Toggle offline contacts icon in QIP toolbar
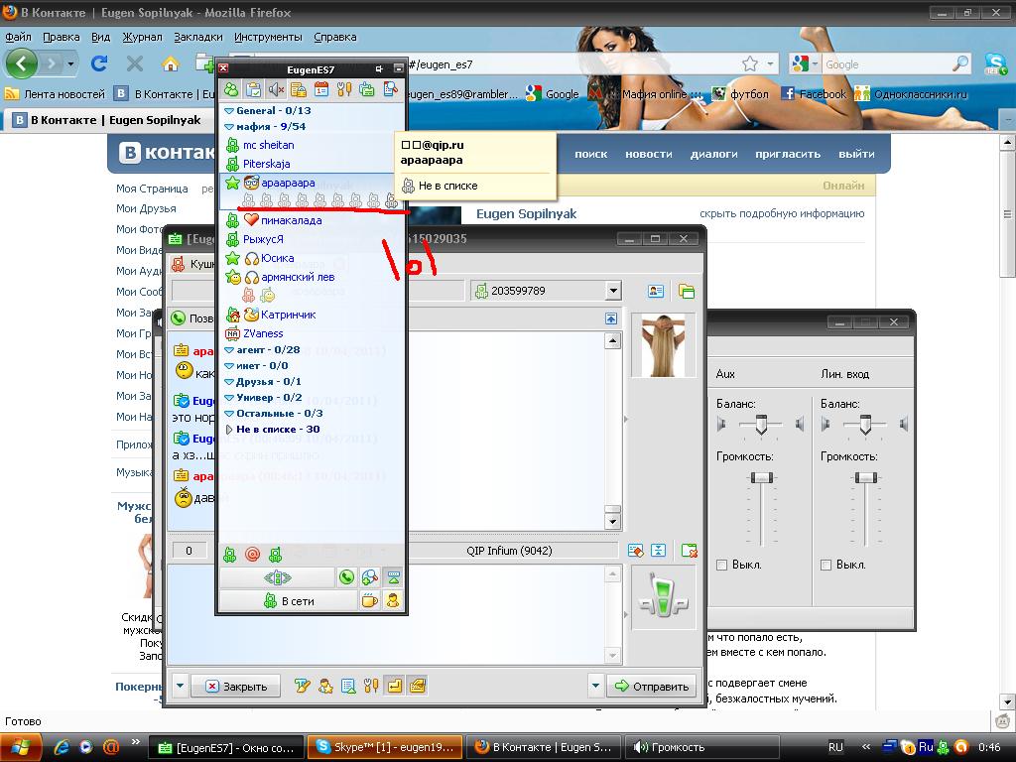The width and height of the screenshot is (1016, 762). 231,89
